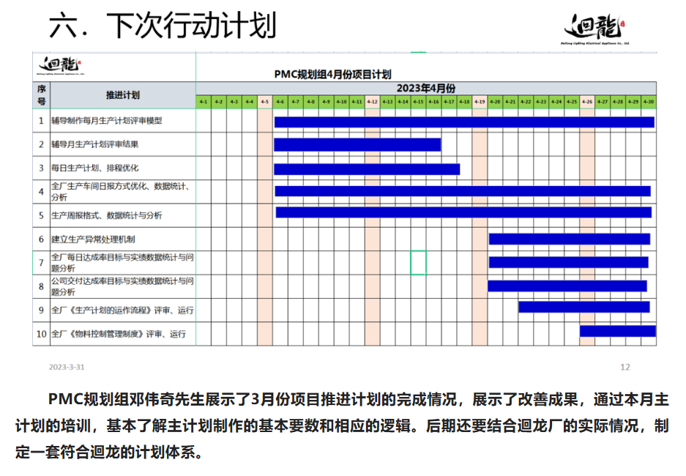
Task: Select row text 辅导月生产计划评审结果
Action: 95,144
